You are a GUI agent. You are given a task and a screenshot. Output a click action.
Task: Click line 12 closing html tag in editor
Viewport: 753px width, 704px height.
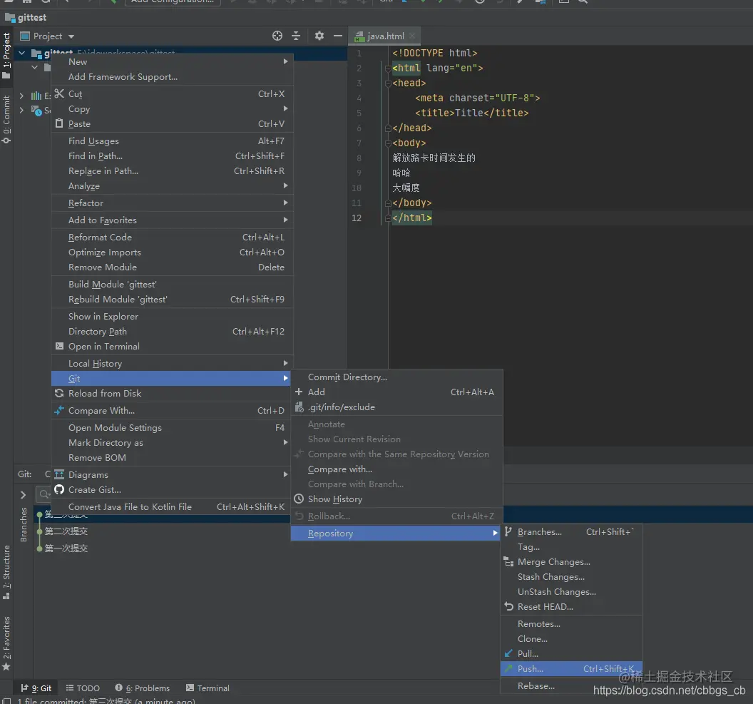(411, 218)
